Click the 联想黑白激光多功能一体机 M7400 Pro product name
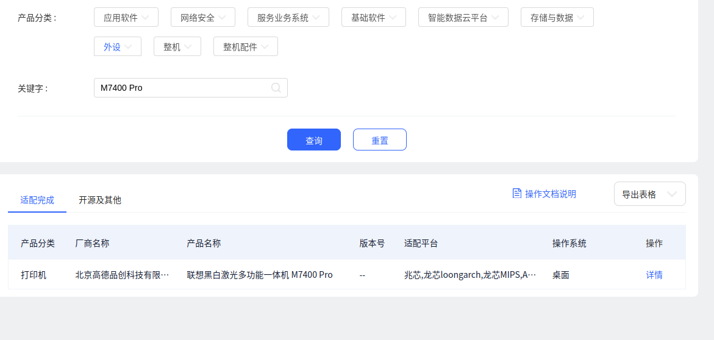 click(260, 275)
